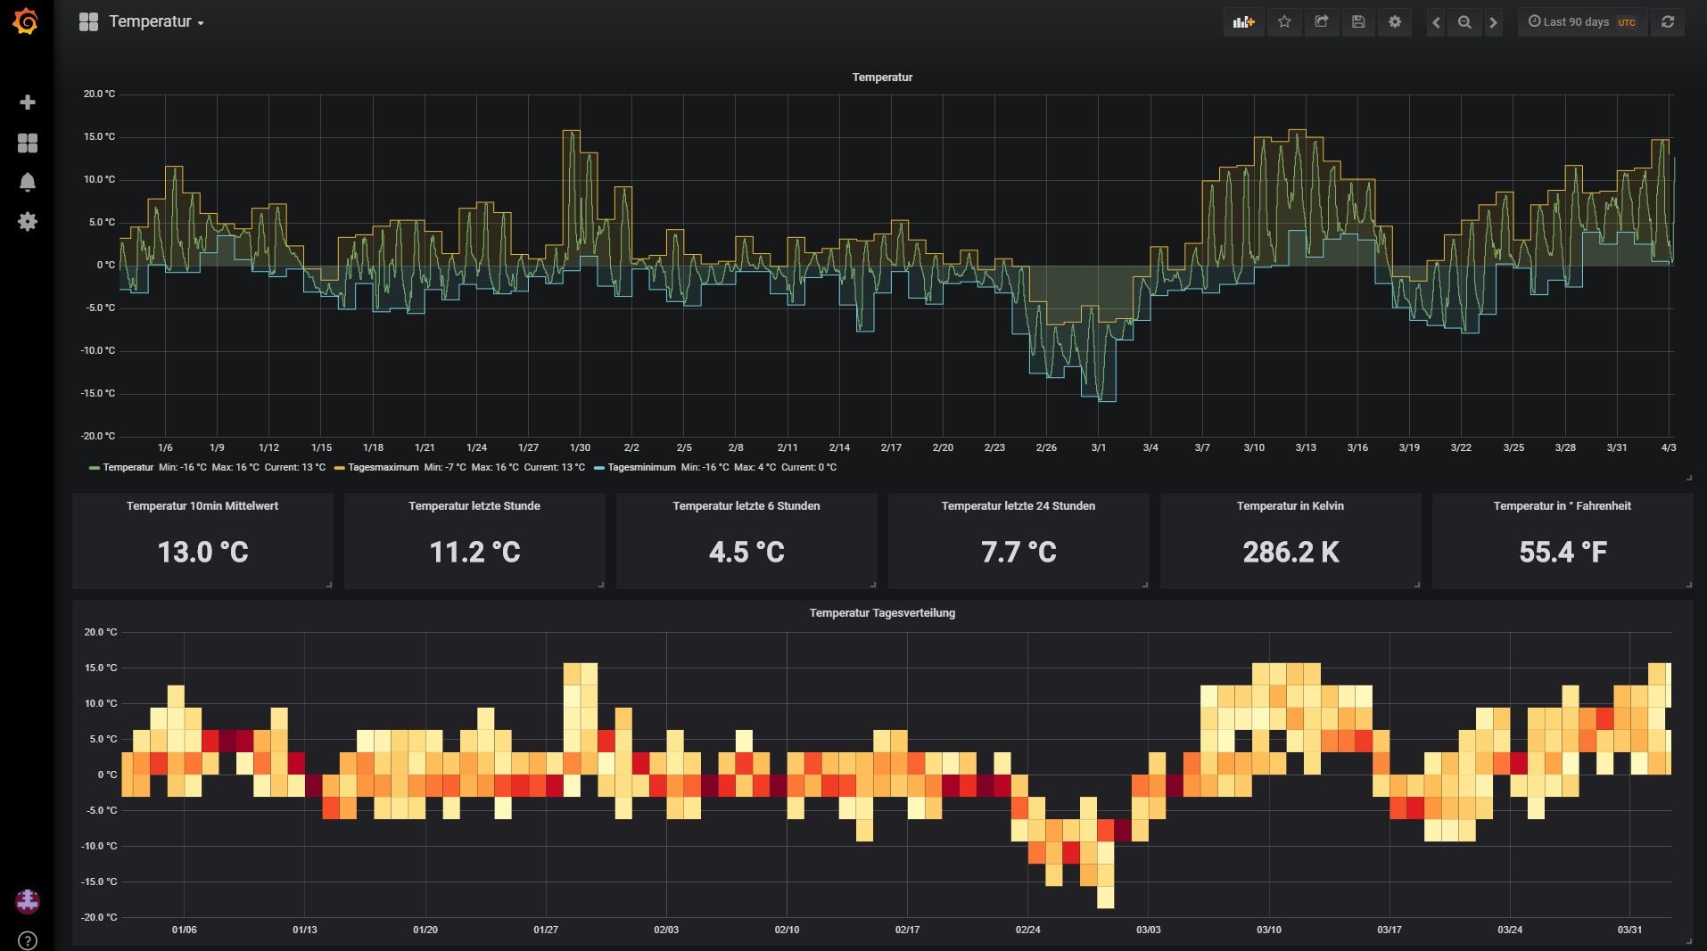Screen dimensions: 1707x951
Task: Open the Dashboards grid icon in sidebar
Action: coord(28,143)
